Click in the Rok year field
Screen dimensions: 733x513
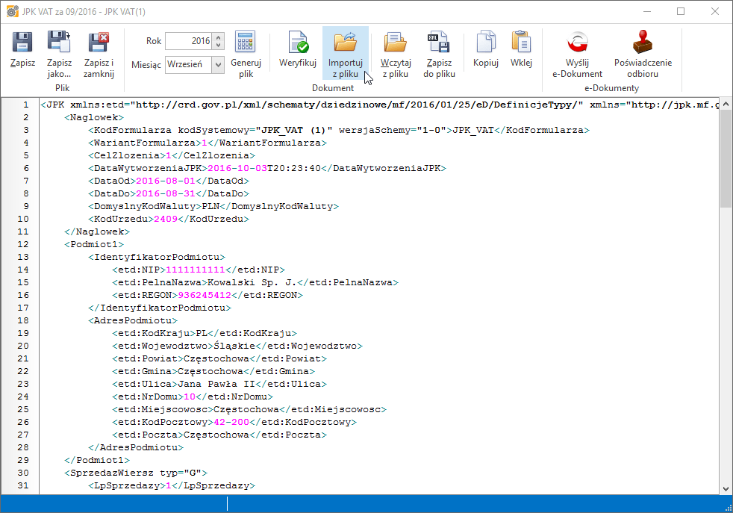click(x=188, y=41)
